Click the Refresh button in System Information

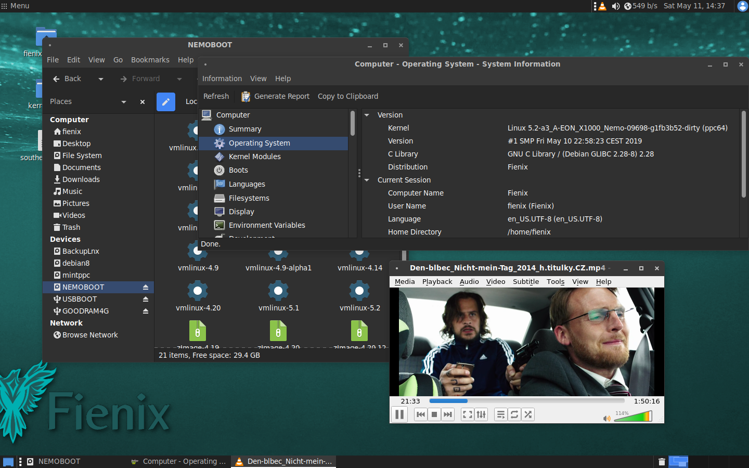click(x=216, y=96)
